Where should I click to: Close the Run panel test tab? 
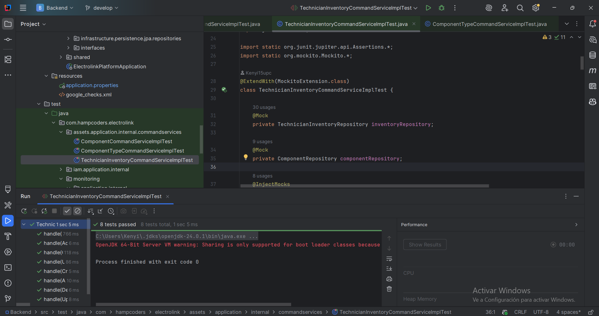pyautogui.click(x=168, y=197)
